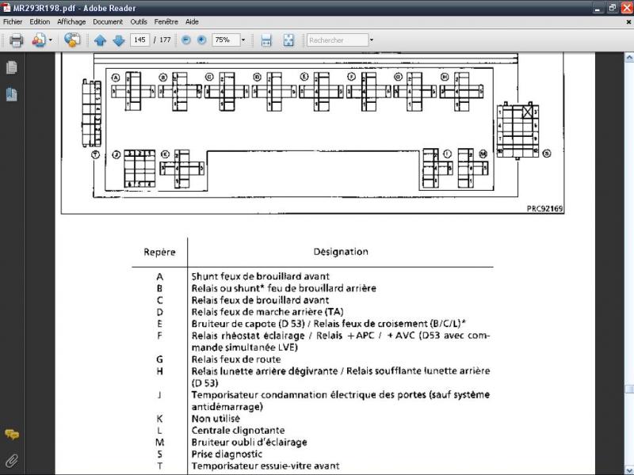Image resolution: width=634 pixels, height=475 pixels.
Task: Click the review comments globe icon
Action: point(72,40)
